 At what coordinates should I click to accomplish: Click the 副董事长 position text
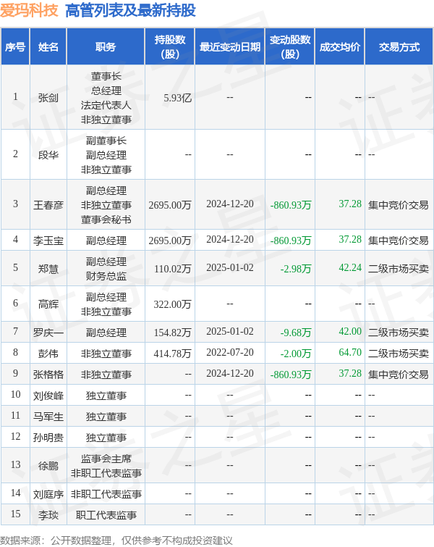click(x=106, y=141)
